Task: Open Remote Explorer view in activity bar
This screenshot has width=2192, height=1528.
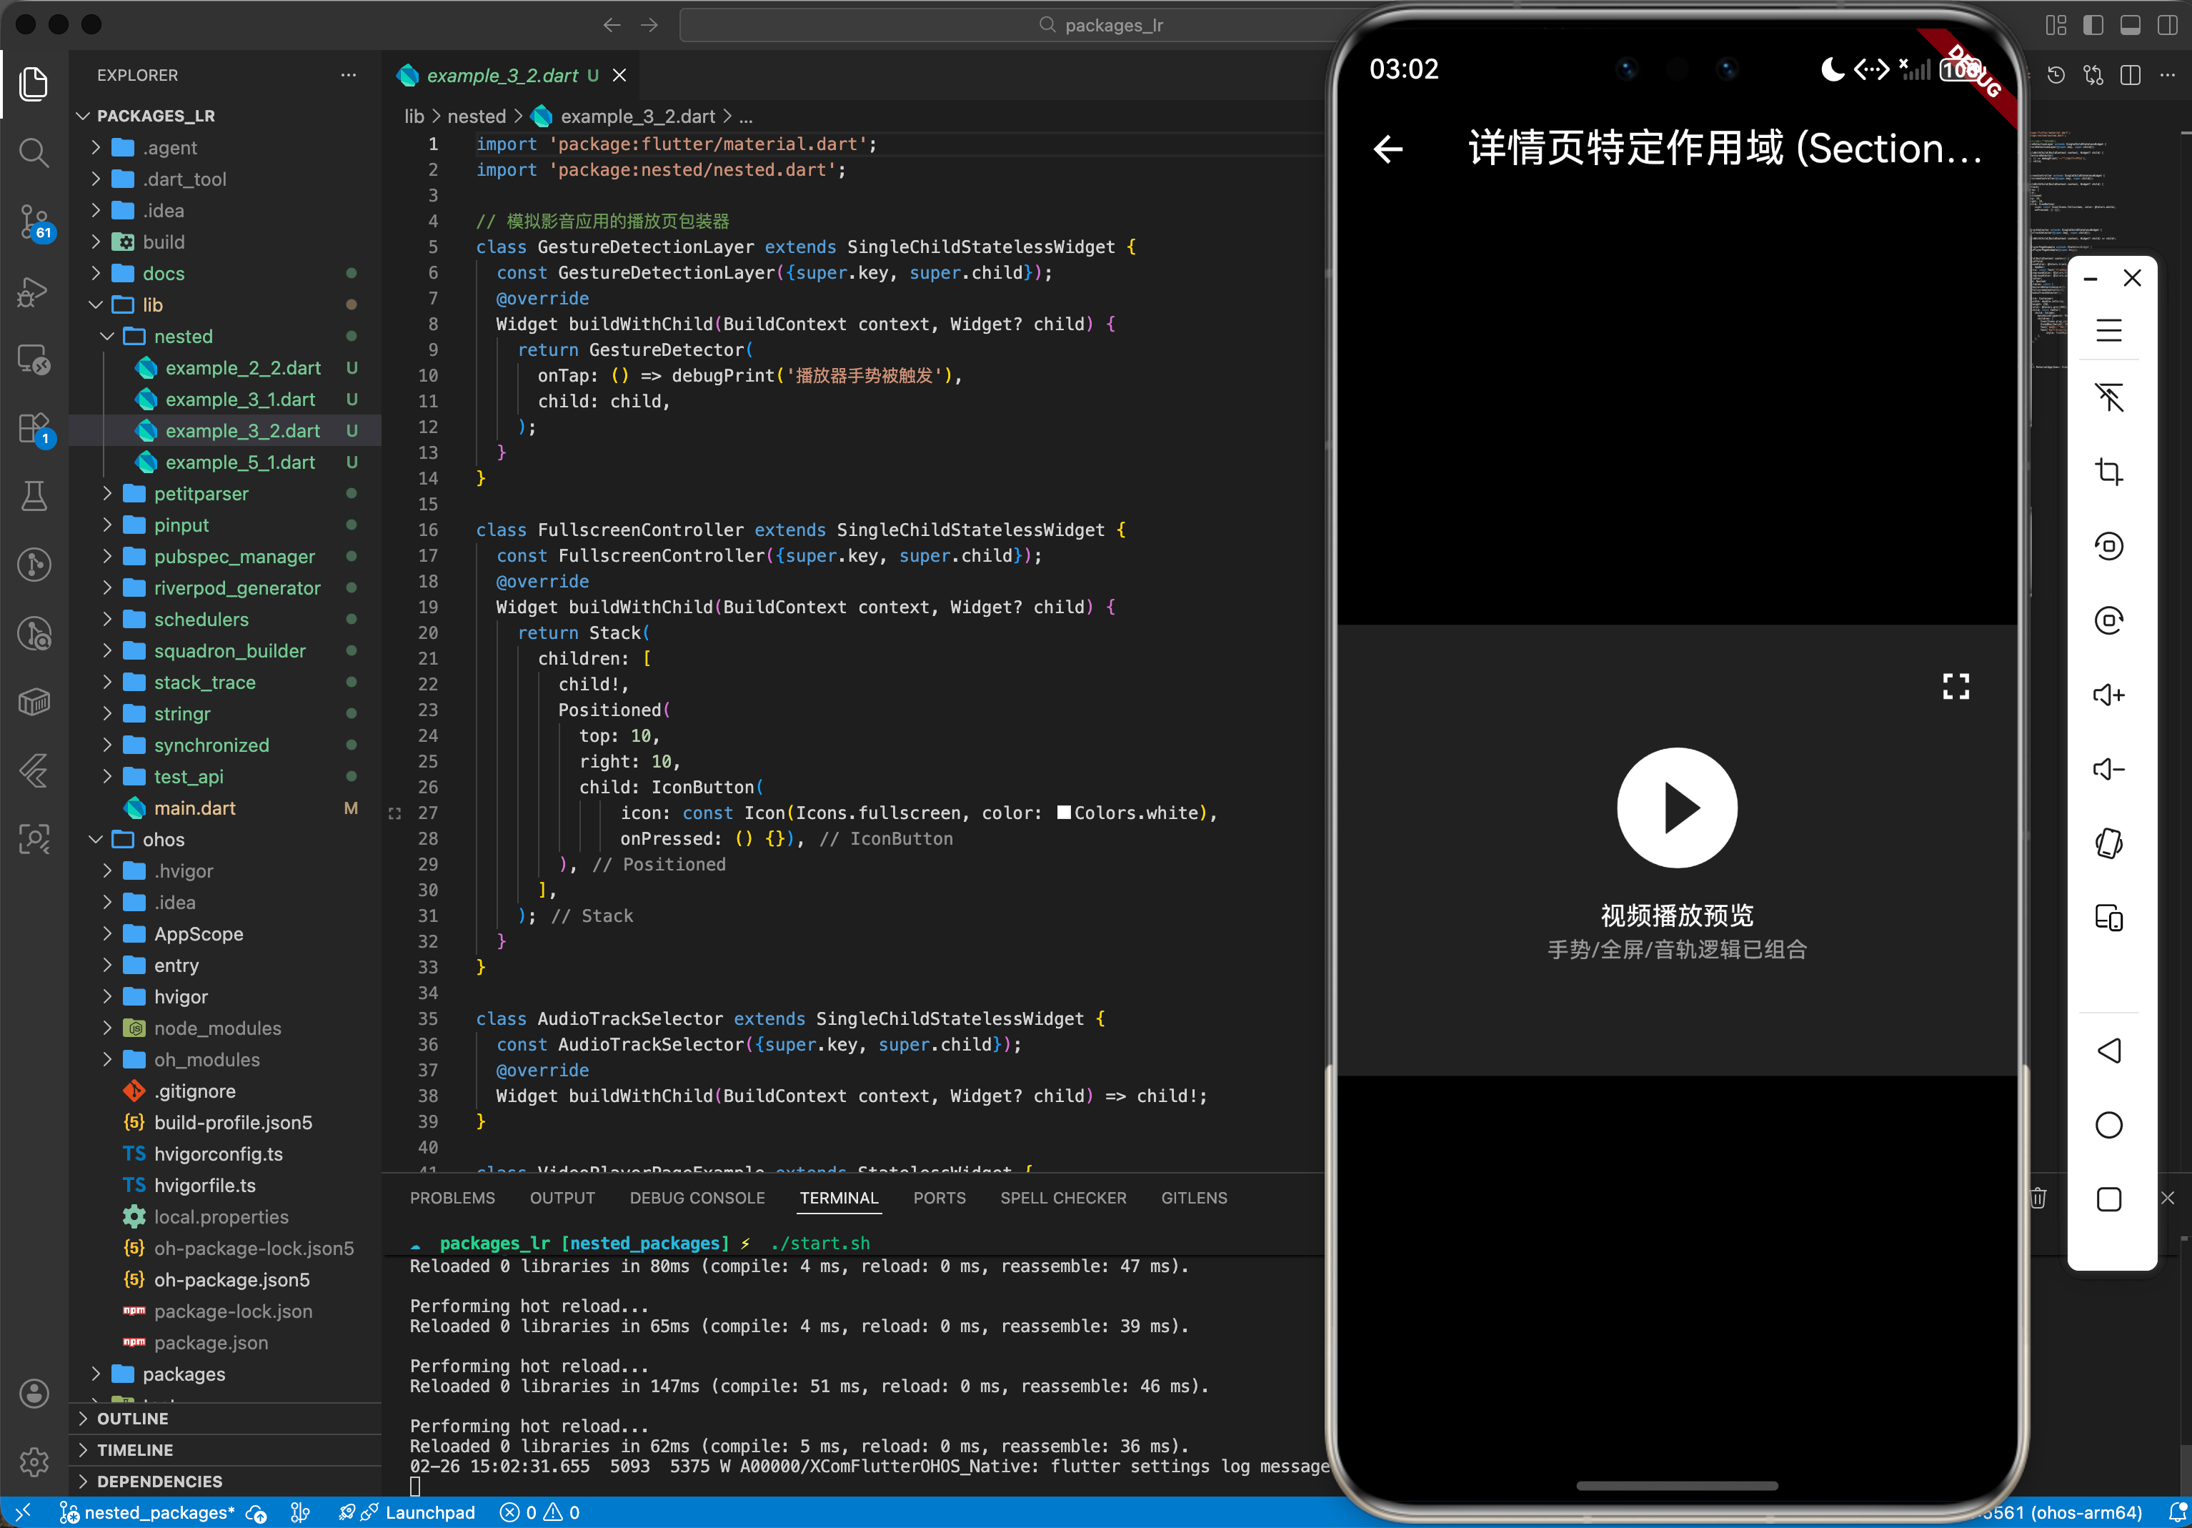Action: pyautogui.click(x=34, y=360)
